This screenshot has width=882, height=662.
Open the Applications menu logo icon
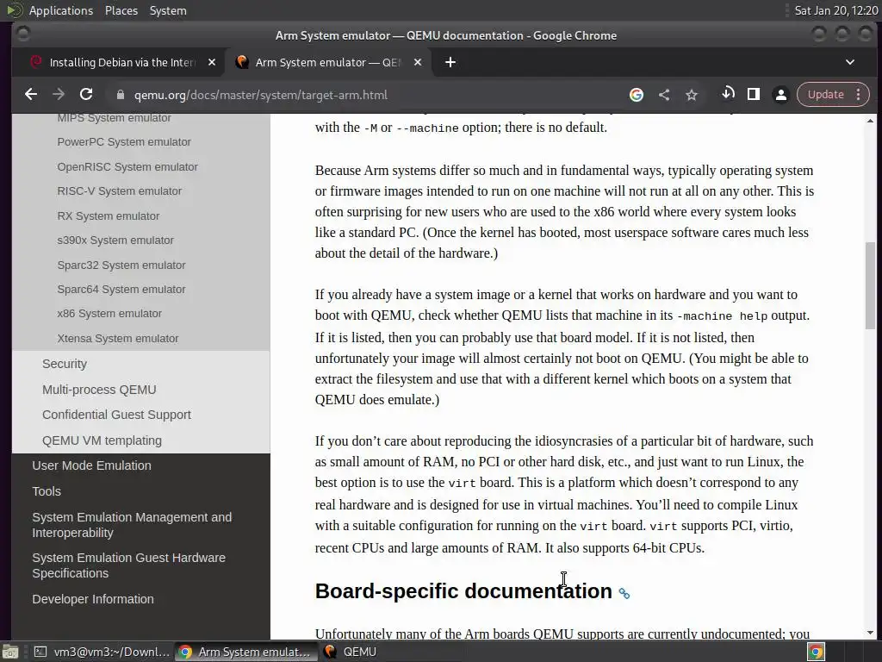pyautogui.click(x=14, y=10)
